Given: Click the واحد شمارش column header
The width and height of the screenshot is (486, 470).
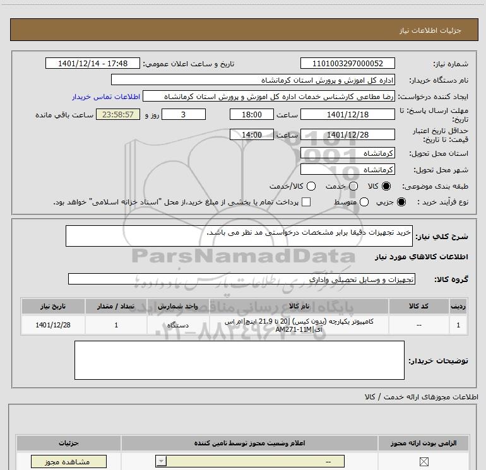Looking at the screenshot, I should [178, 306].
